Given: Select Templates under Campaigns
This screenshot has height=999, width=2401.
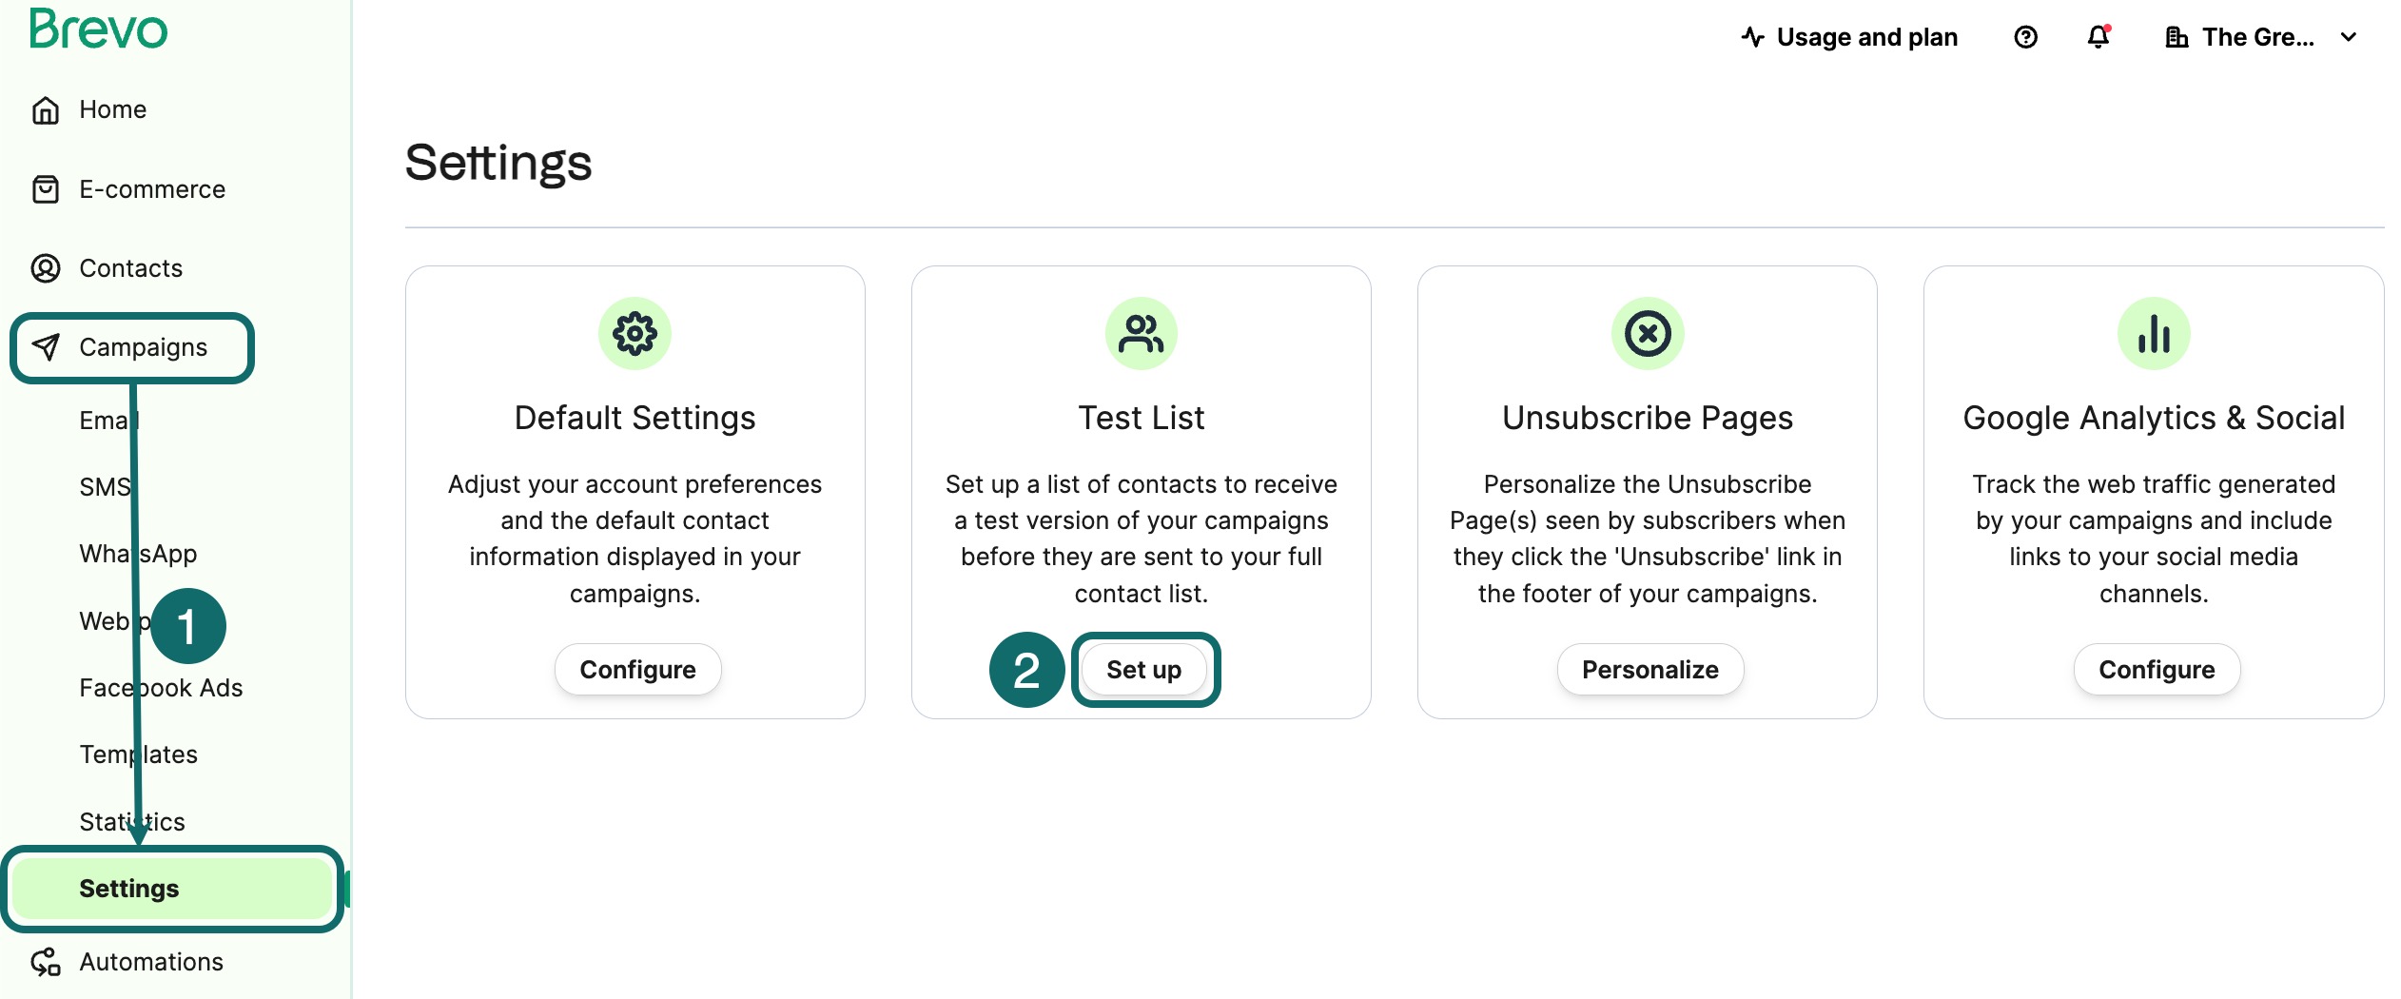Looking at the screenshot, I should pos(139,754).
